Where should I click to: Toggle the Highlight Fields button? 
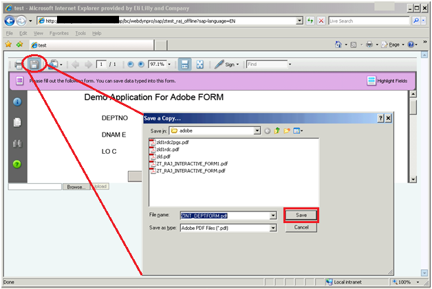pos(387,81)
